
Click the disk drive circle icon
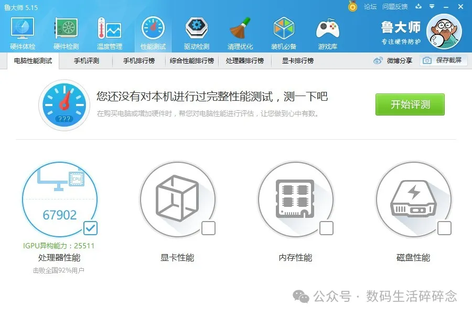[414, 199]
